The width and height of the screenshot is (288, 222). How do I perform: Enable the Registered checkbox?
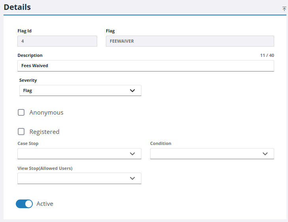21,132
